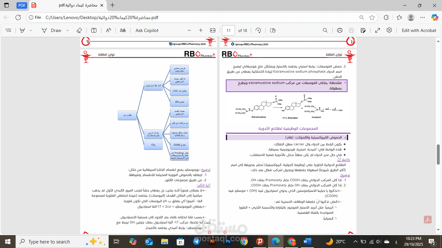The height and width of the screenshot is (248, 442).
Task: View site information for File
Action: [x=35, y=17]
